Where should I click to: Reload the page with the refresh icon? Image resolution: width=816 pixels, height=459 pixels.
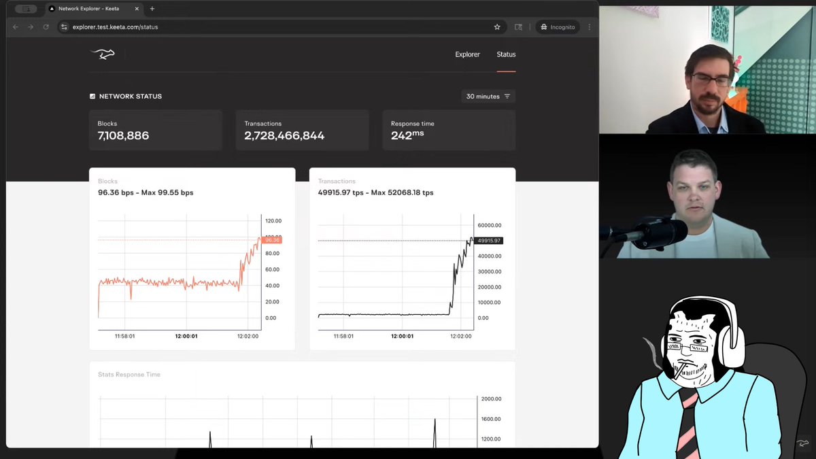point(46,27)
